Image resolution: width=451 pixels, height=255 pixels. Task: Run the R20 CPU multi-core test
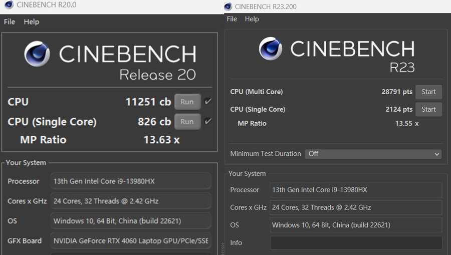tap(187, 102)
